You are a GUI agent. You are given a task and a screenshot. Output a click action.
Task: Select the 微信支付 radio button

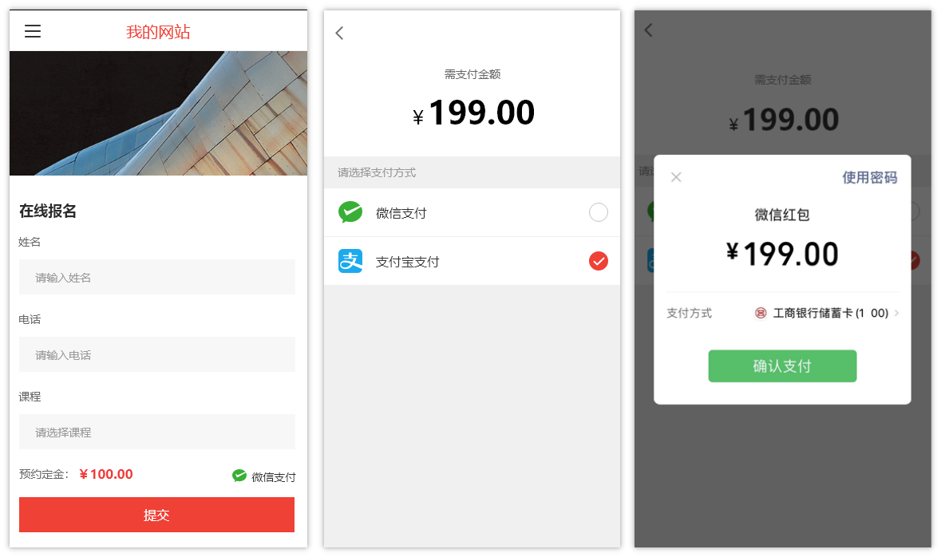tap(599, 212)
